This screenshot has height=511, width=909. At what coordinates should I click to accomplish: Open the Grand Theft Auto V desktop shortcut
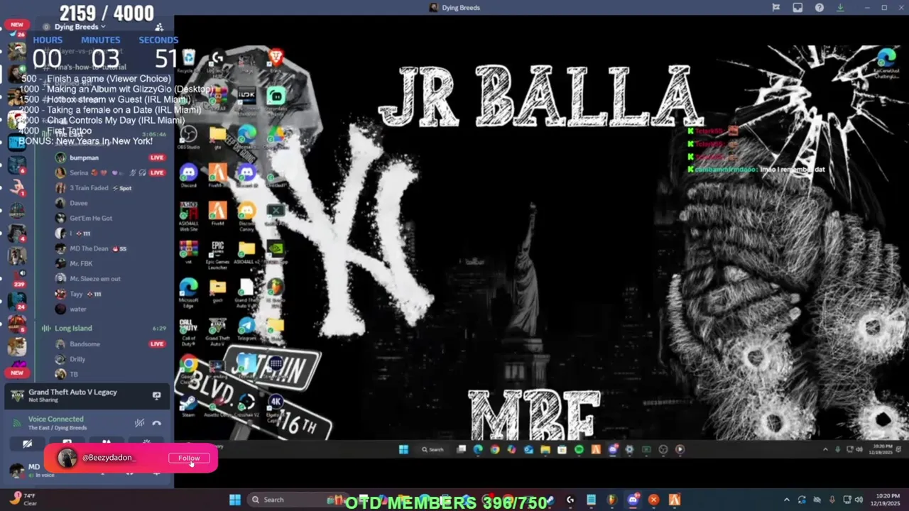(217, 331)
